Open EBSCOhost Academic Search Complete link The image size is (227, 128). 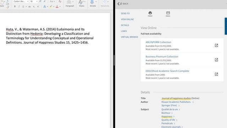tap(167, 71)
